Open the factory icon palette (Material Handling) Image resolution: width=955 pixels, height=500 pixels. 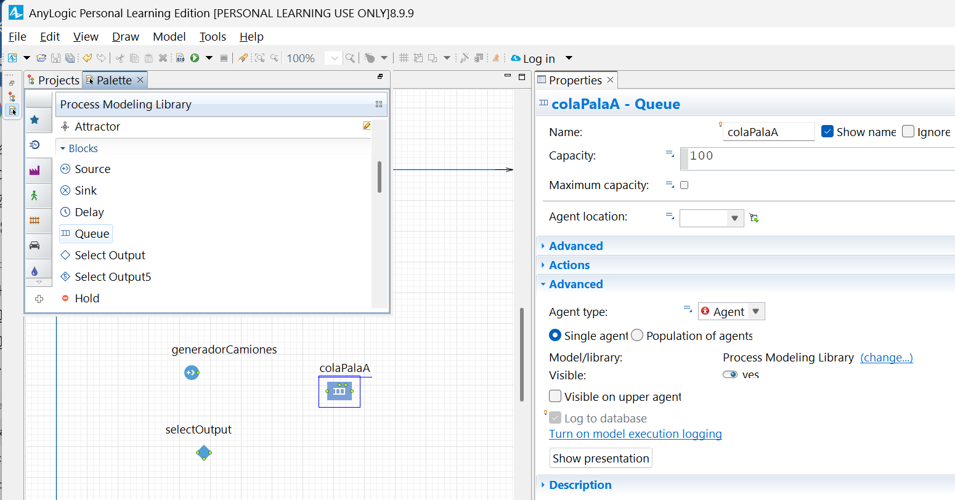[x=35, y=170]
